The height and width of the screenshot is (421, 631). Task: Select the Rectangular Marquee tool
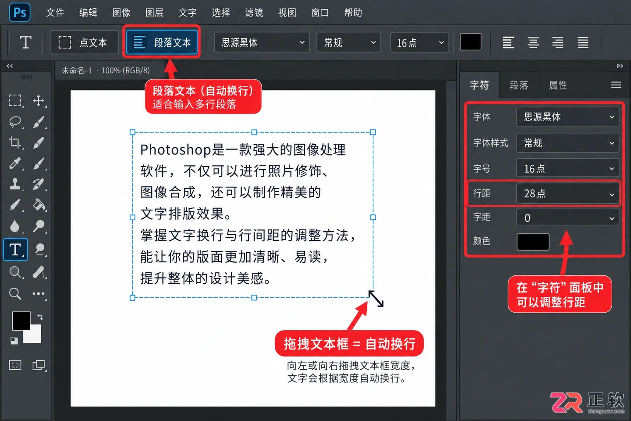click(x=15, y=100)
